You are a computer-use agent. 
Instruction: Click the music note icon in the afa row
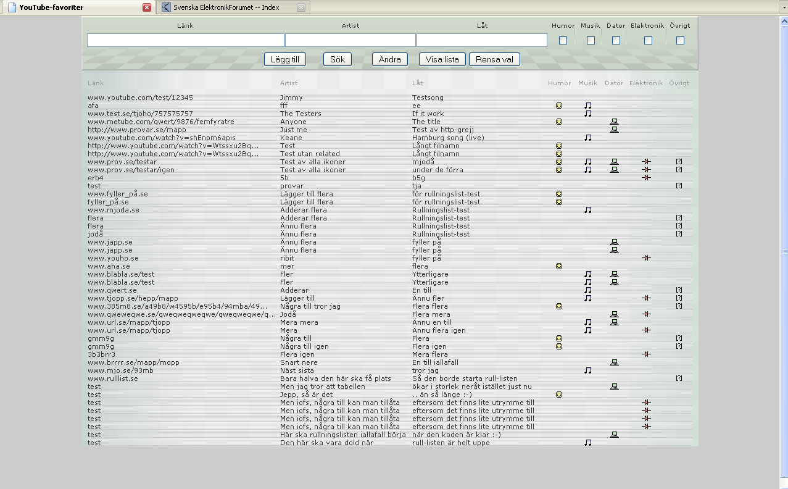pyautogui.click(x=588, y=106)
